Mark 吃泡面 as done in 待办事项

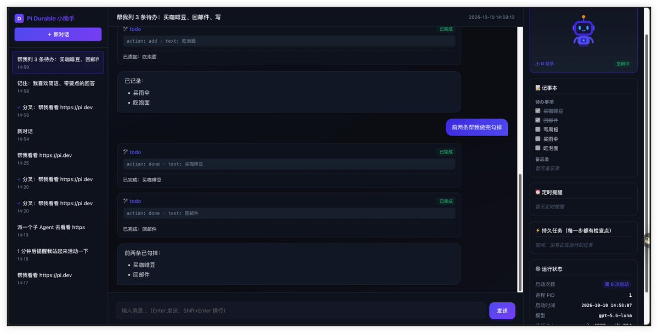pyautogui.click(x=538, y=148)
